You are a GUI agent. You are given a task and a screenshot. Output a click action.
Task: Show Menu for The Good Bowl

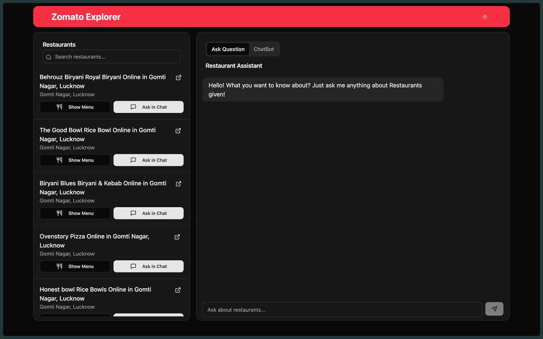click(75, 160)
